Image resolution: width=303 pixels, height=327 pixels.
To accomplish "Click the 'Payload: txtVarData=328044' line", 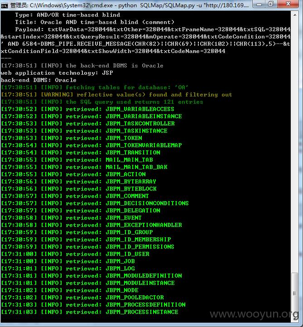I will pyautogui.click(x=153, y=29).
